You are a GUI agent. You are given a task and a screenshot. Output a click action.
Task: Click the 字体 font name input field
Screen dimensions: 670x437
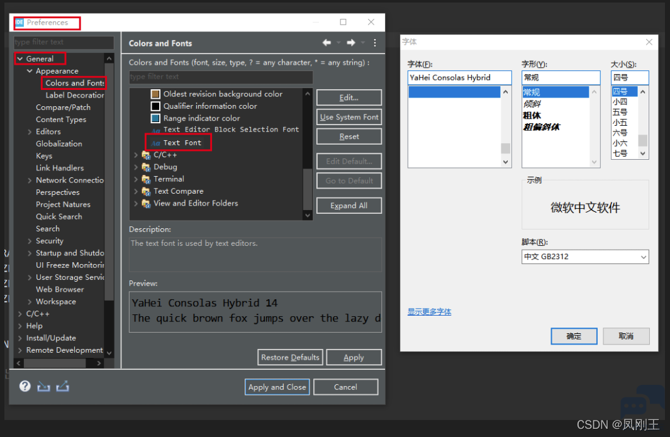point(459,78)
